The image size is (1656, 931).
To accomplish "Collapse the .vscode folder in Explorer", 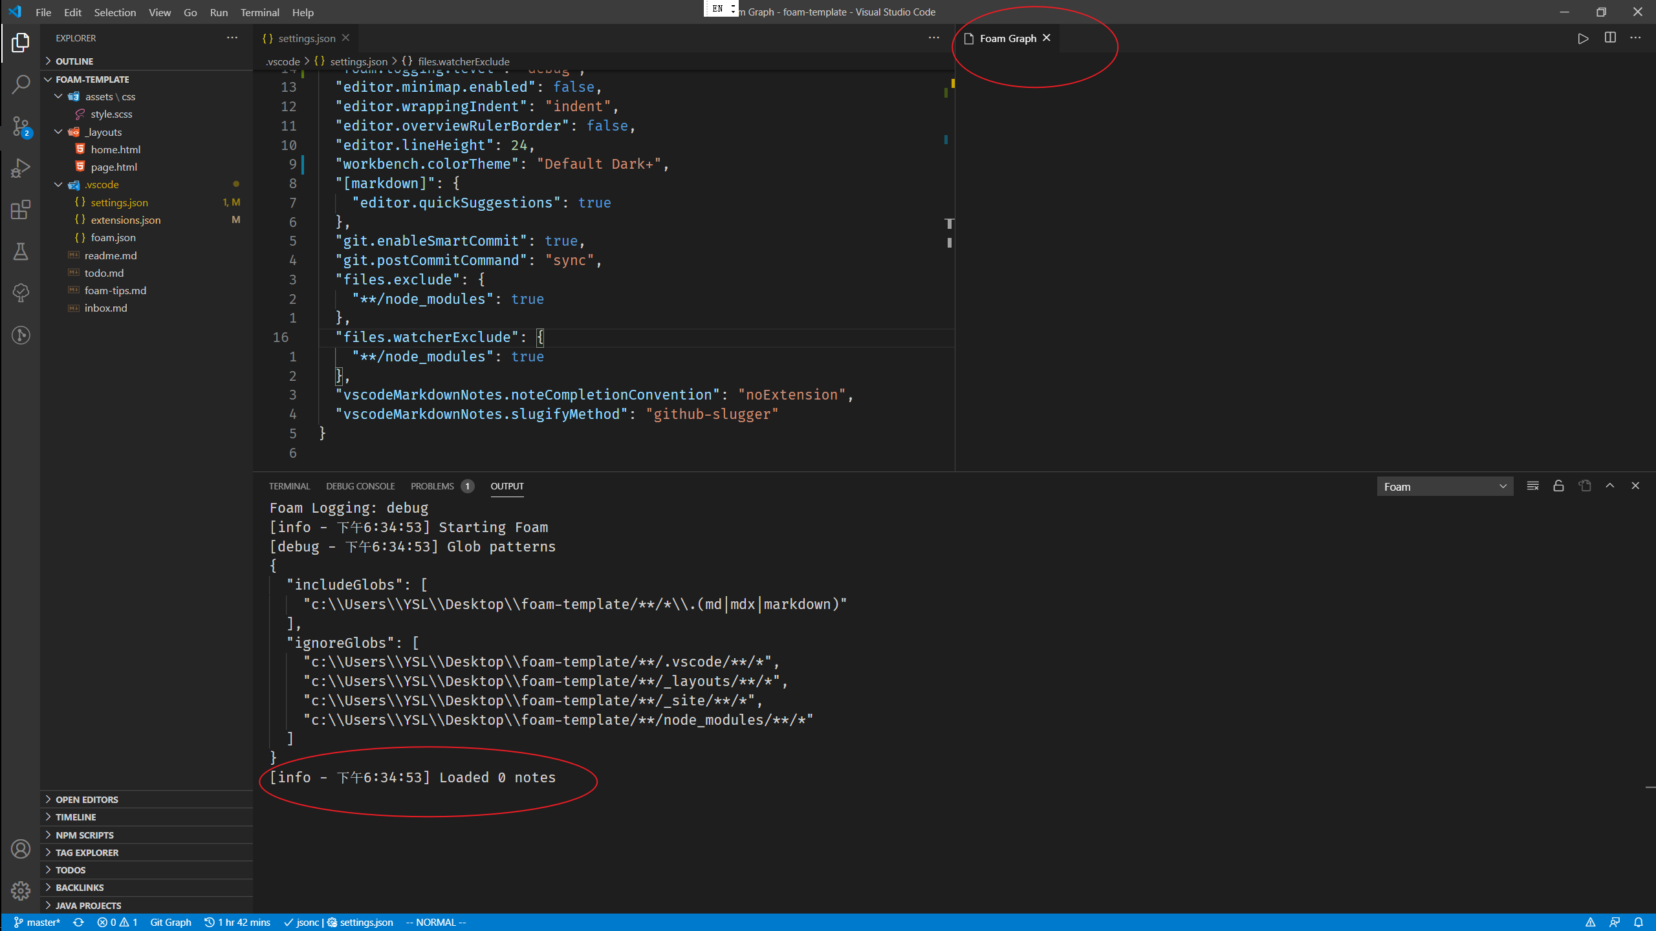I will (58, 184).
